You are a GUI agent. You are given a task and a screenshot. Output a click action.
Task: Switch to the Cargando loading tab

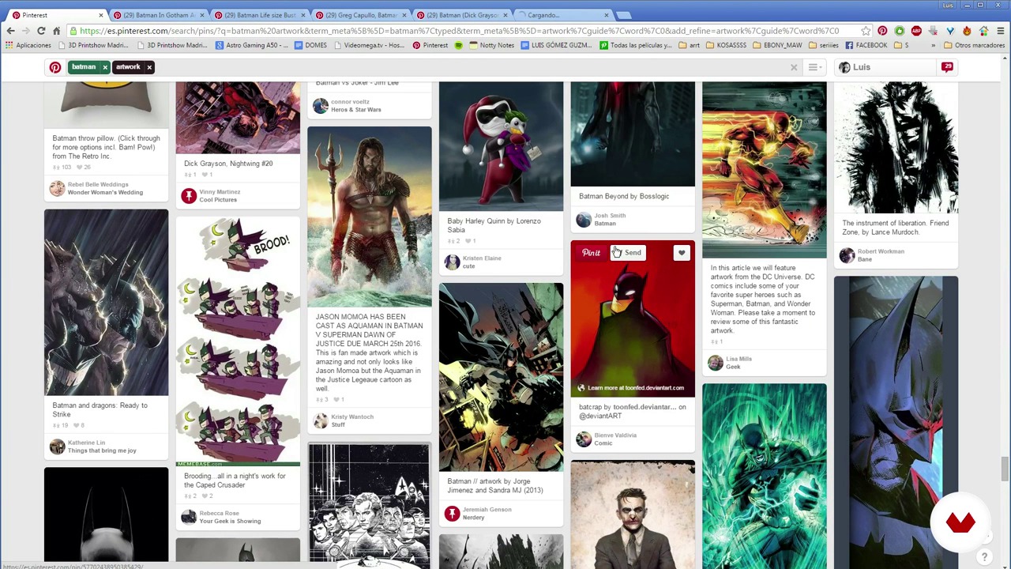[x=562, y=15]
